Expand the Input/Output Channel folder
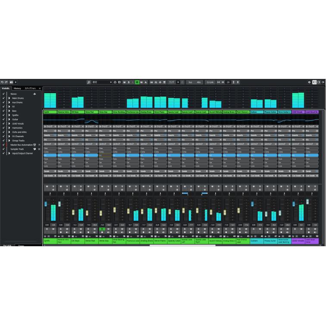The height and width of the screenshot is (326, 326). click(9, 153)
